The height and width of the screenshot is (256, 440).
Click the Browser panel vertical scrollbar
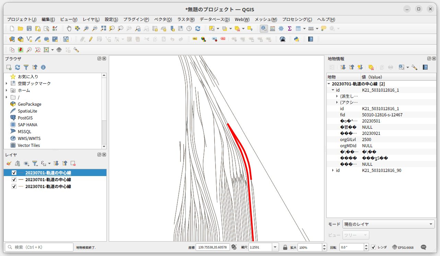click(104, 111)
